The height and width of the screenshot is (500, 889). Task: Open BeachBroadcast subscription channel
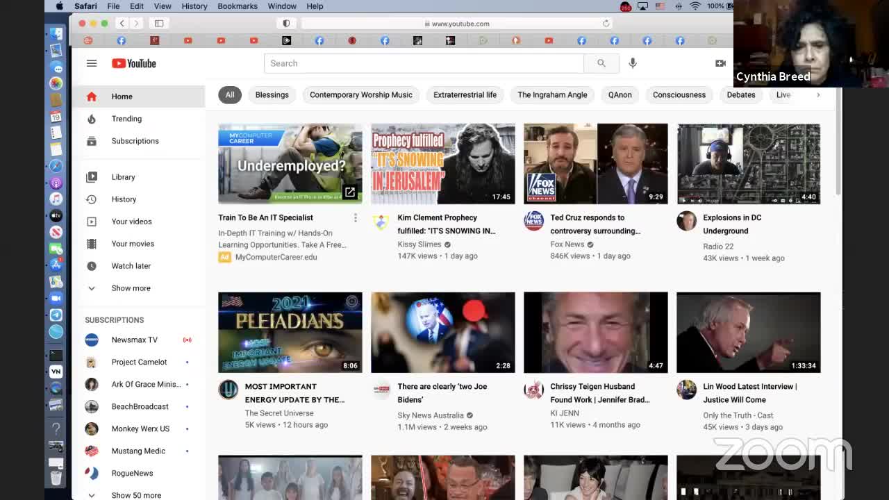pos(139,406)
